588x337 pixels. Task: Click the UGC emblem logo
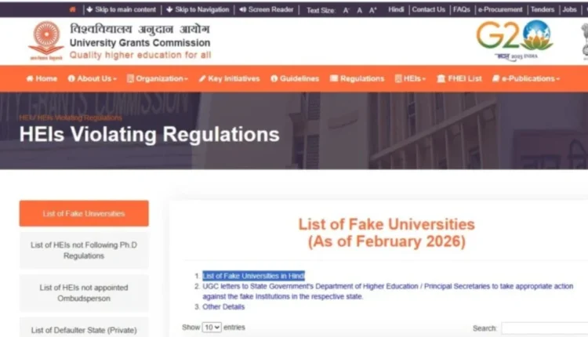point(46,41)
